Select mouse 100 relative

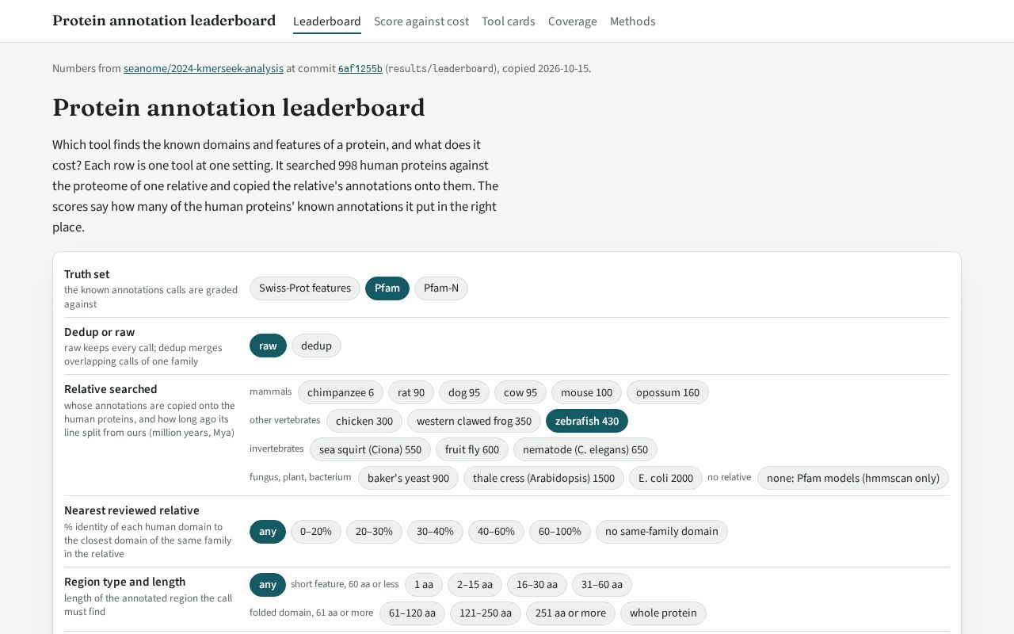[x=586, y=392]
